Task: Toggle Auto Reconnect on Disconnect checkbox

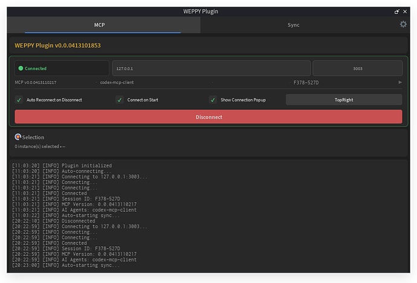Action: pos(19,100)
